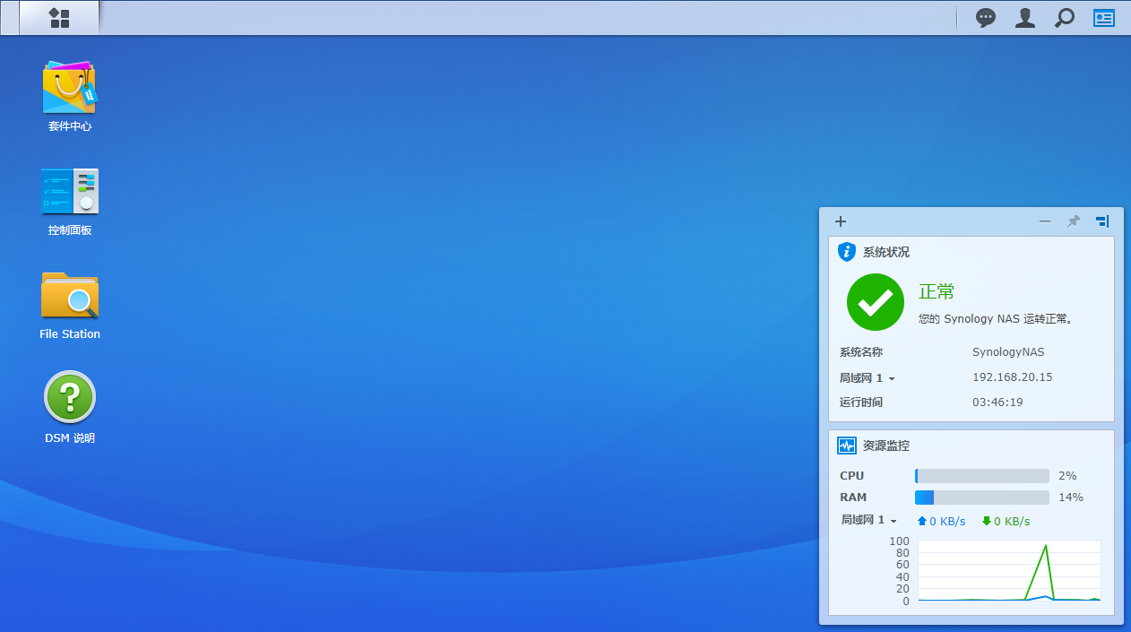
Task: Click the 运行时间 label
Action: 861,403
